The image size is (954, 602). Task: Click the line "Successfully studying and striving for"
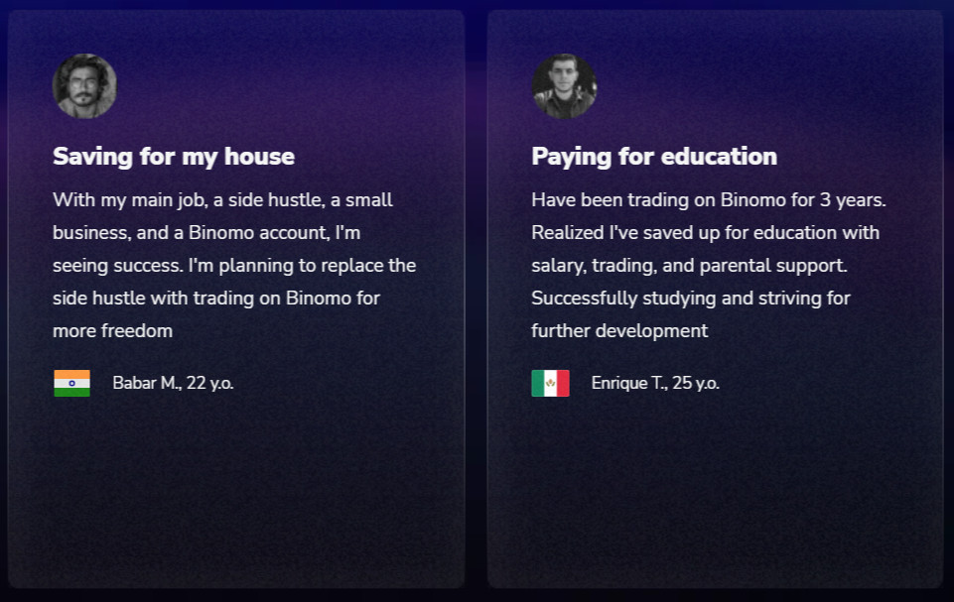coord(691,299)
